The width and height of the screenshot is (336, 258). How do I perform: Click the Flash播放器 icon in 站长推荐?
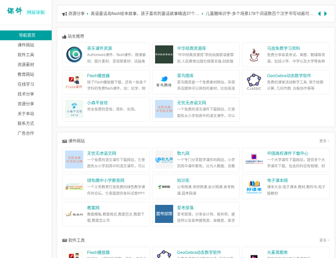(x=74, y=82)
